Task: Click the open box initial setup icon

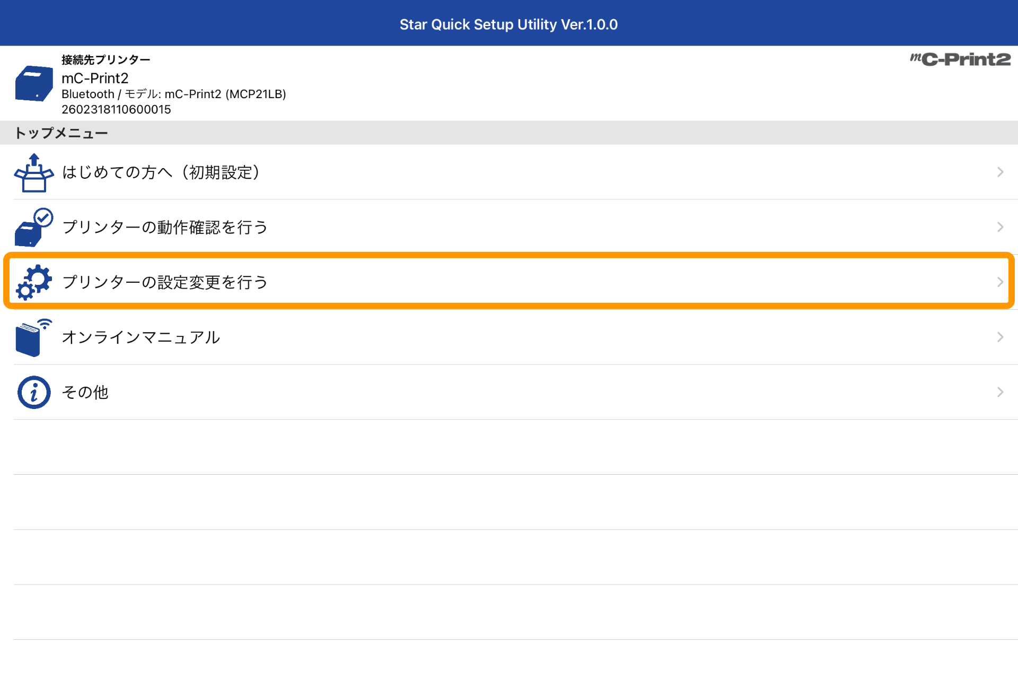Action: coord(33,172)
